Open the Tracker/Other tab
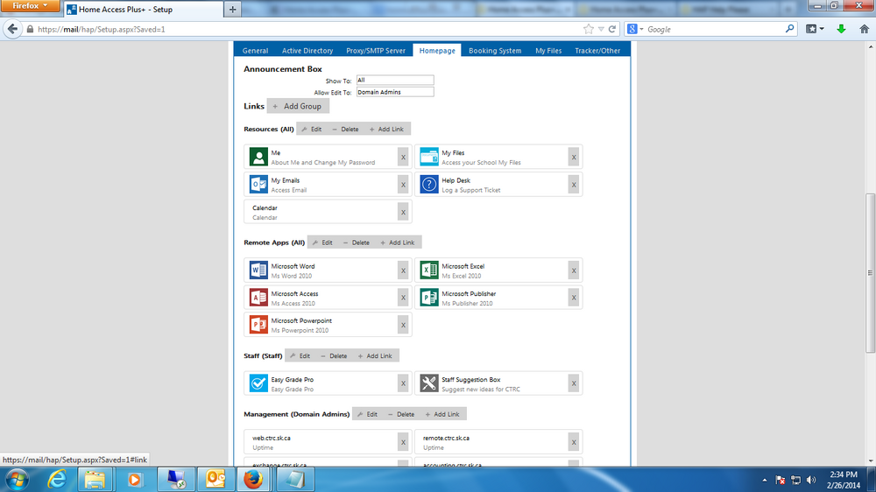 coord(597,50)
